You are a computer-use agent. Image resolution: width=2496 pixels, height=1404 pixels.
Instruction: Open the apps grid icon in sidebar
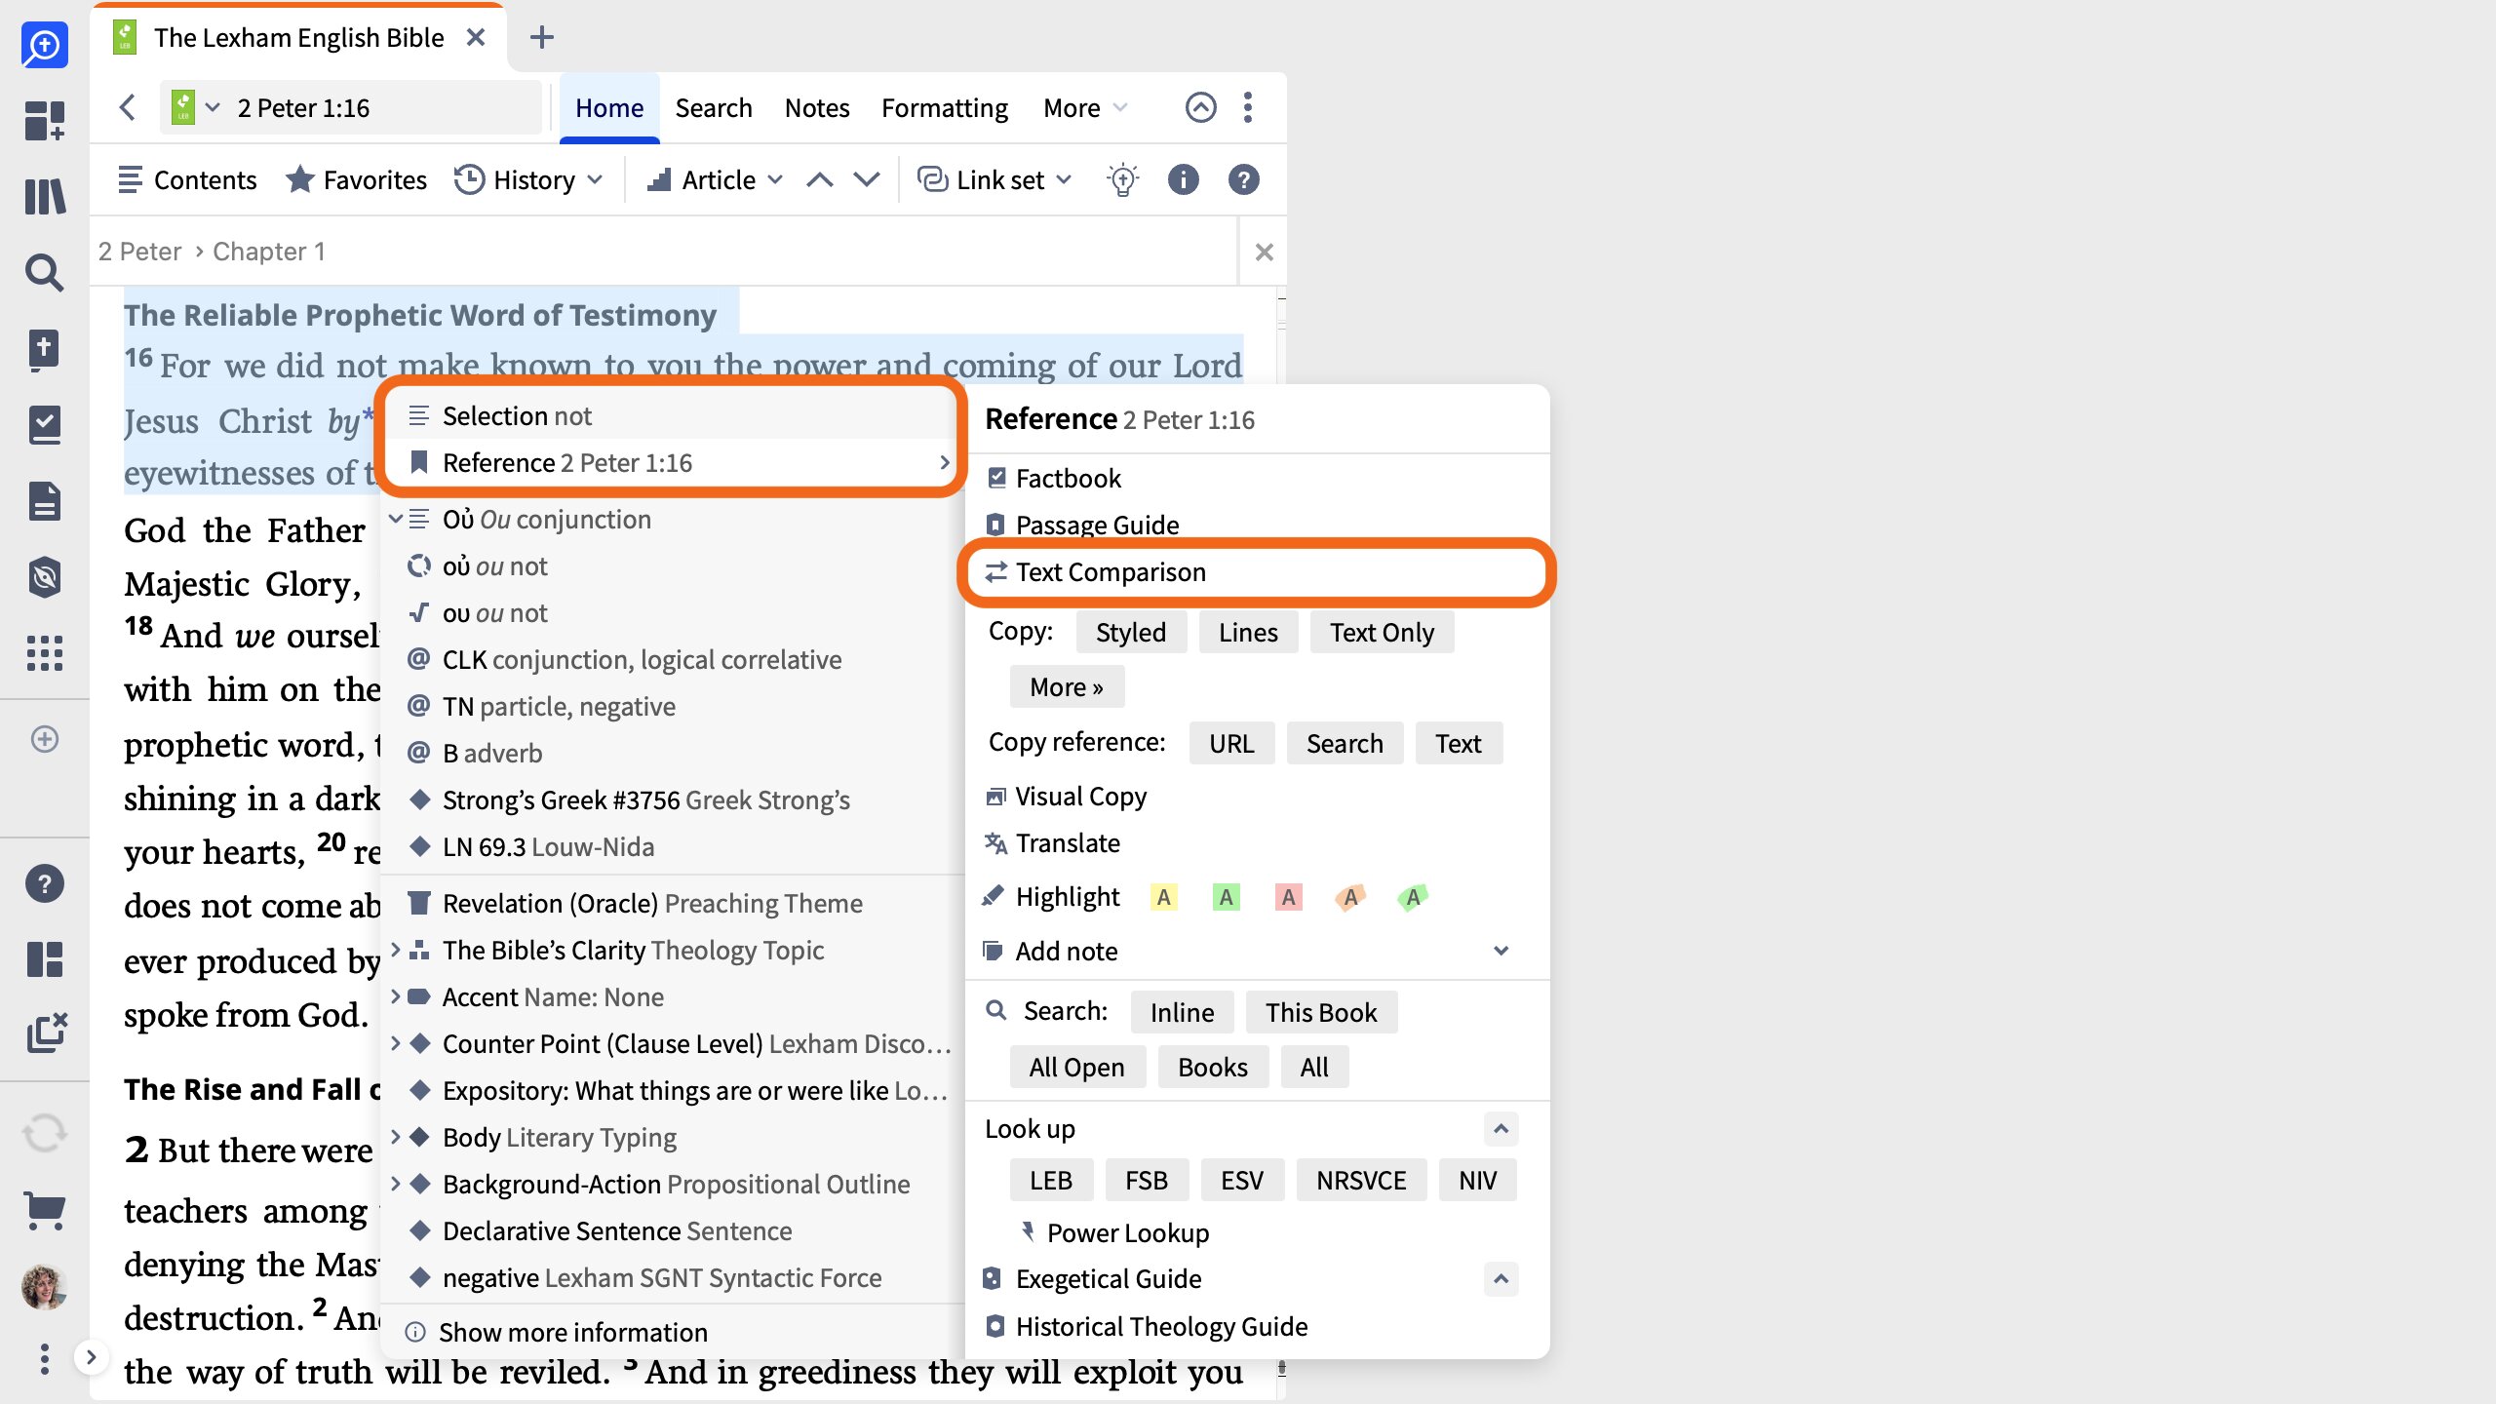pos(45,653)
